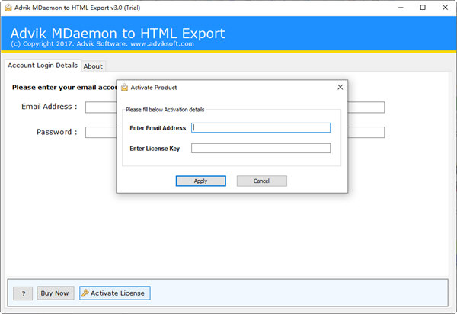This screenshot has height=314, width=457.
Task: Select the main Email Address input box
Action: point(100,107)
